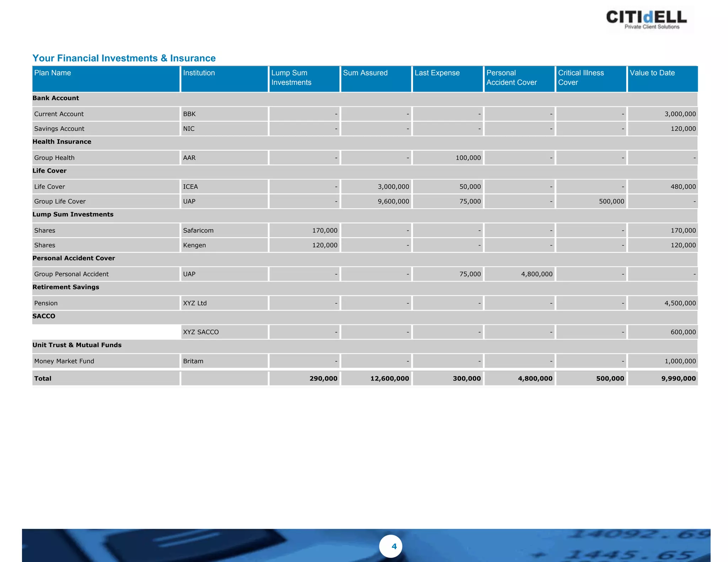Select the 'Group Life Cover' plan cell
The height and width of the screenshot is (562, 728).
click(106, 201)
